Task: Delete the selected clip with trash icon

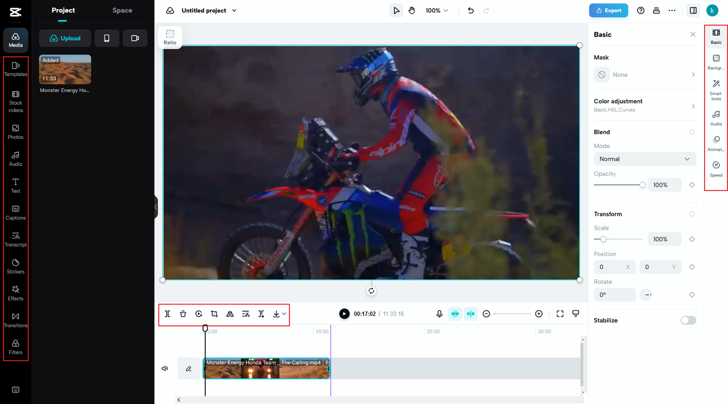Action: [x=183, y=314]
